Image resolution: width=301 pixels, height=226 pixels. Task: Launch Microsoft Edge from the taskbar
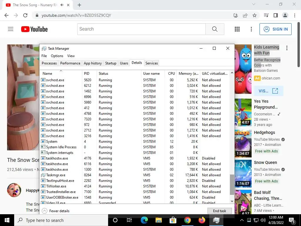144,220
